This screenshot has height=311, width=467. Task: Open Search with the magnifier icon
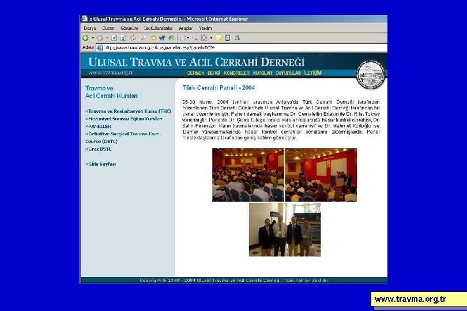[144, 38]
